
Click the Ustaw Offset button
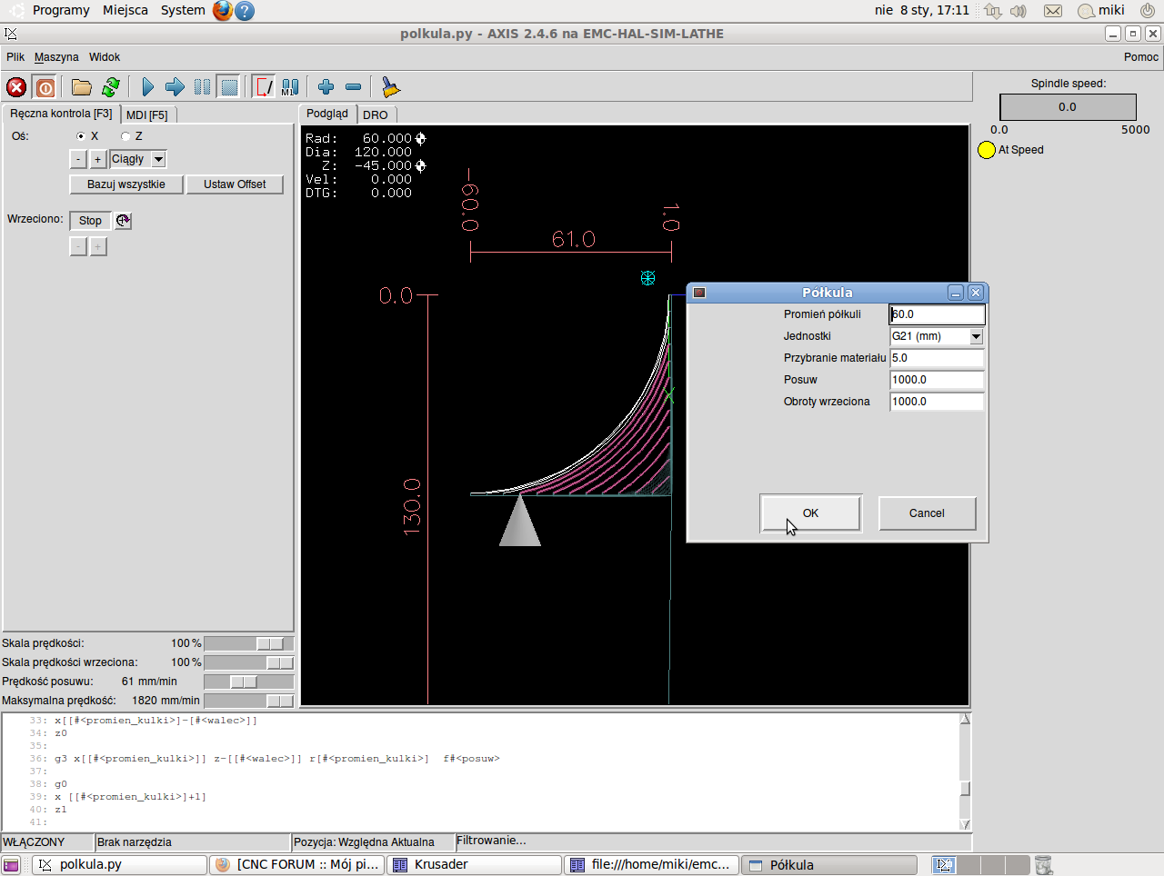coord(235,184)
